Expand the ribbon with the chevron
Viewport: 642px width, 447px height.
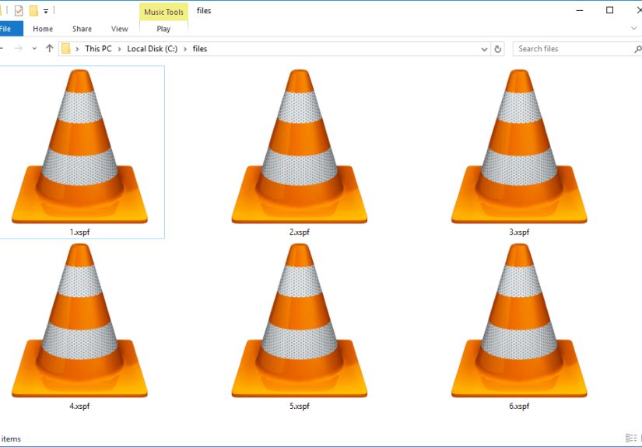coord(633,29)
